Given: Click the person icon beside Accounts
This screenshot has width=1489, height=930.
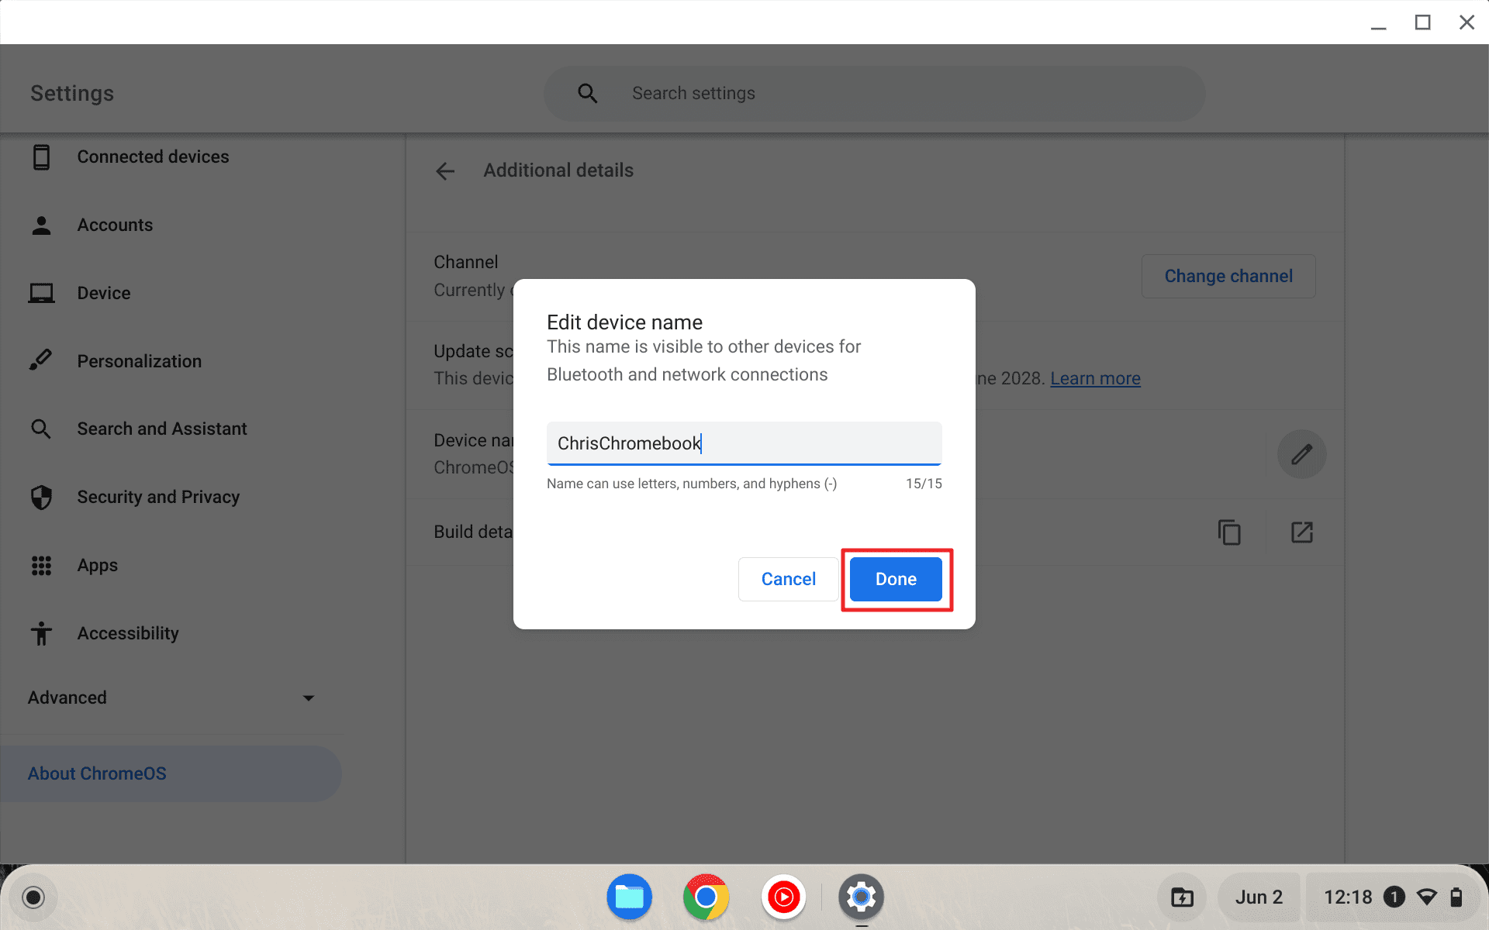Looking at the screenshot, I should point(41,225).
